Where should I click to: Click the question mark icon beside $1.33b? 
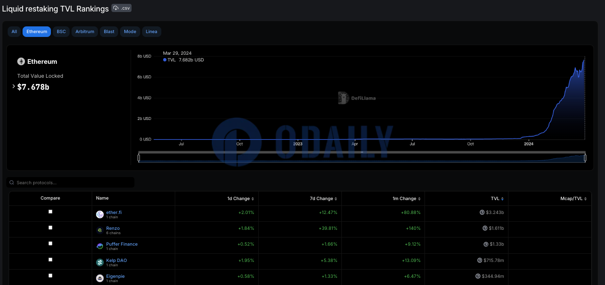(486, 244)
